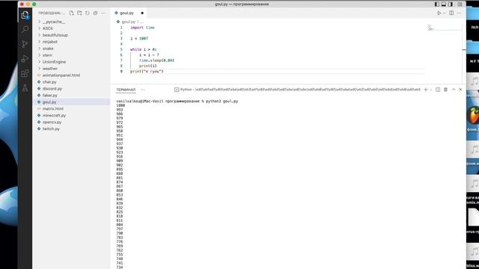
Task: Click code line 'print(i)'
Action: click(x=148, y=66)
